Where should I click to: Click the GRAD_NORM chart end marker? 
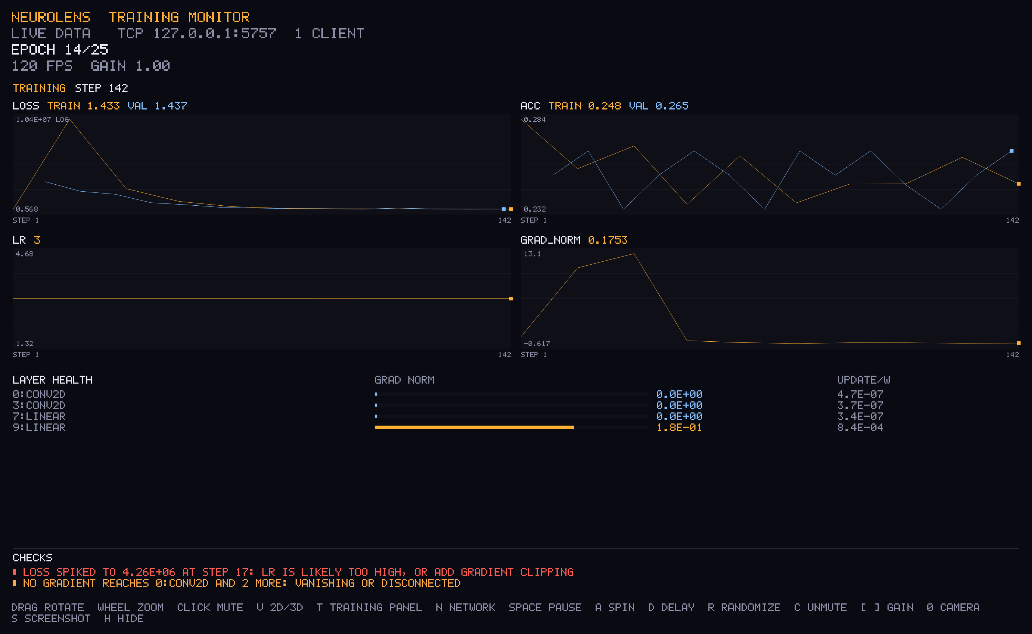(1019, 343)
